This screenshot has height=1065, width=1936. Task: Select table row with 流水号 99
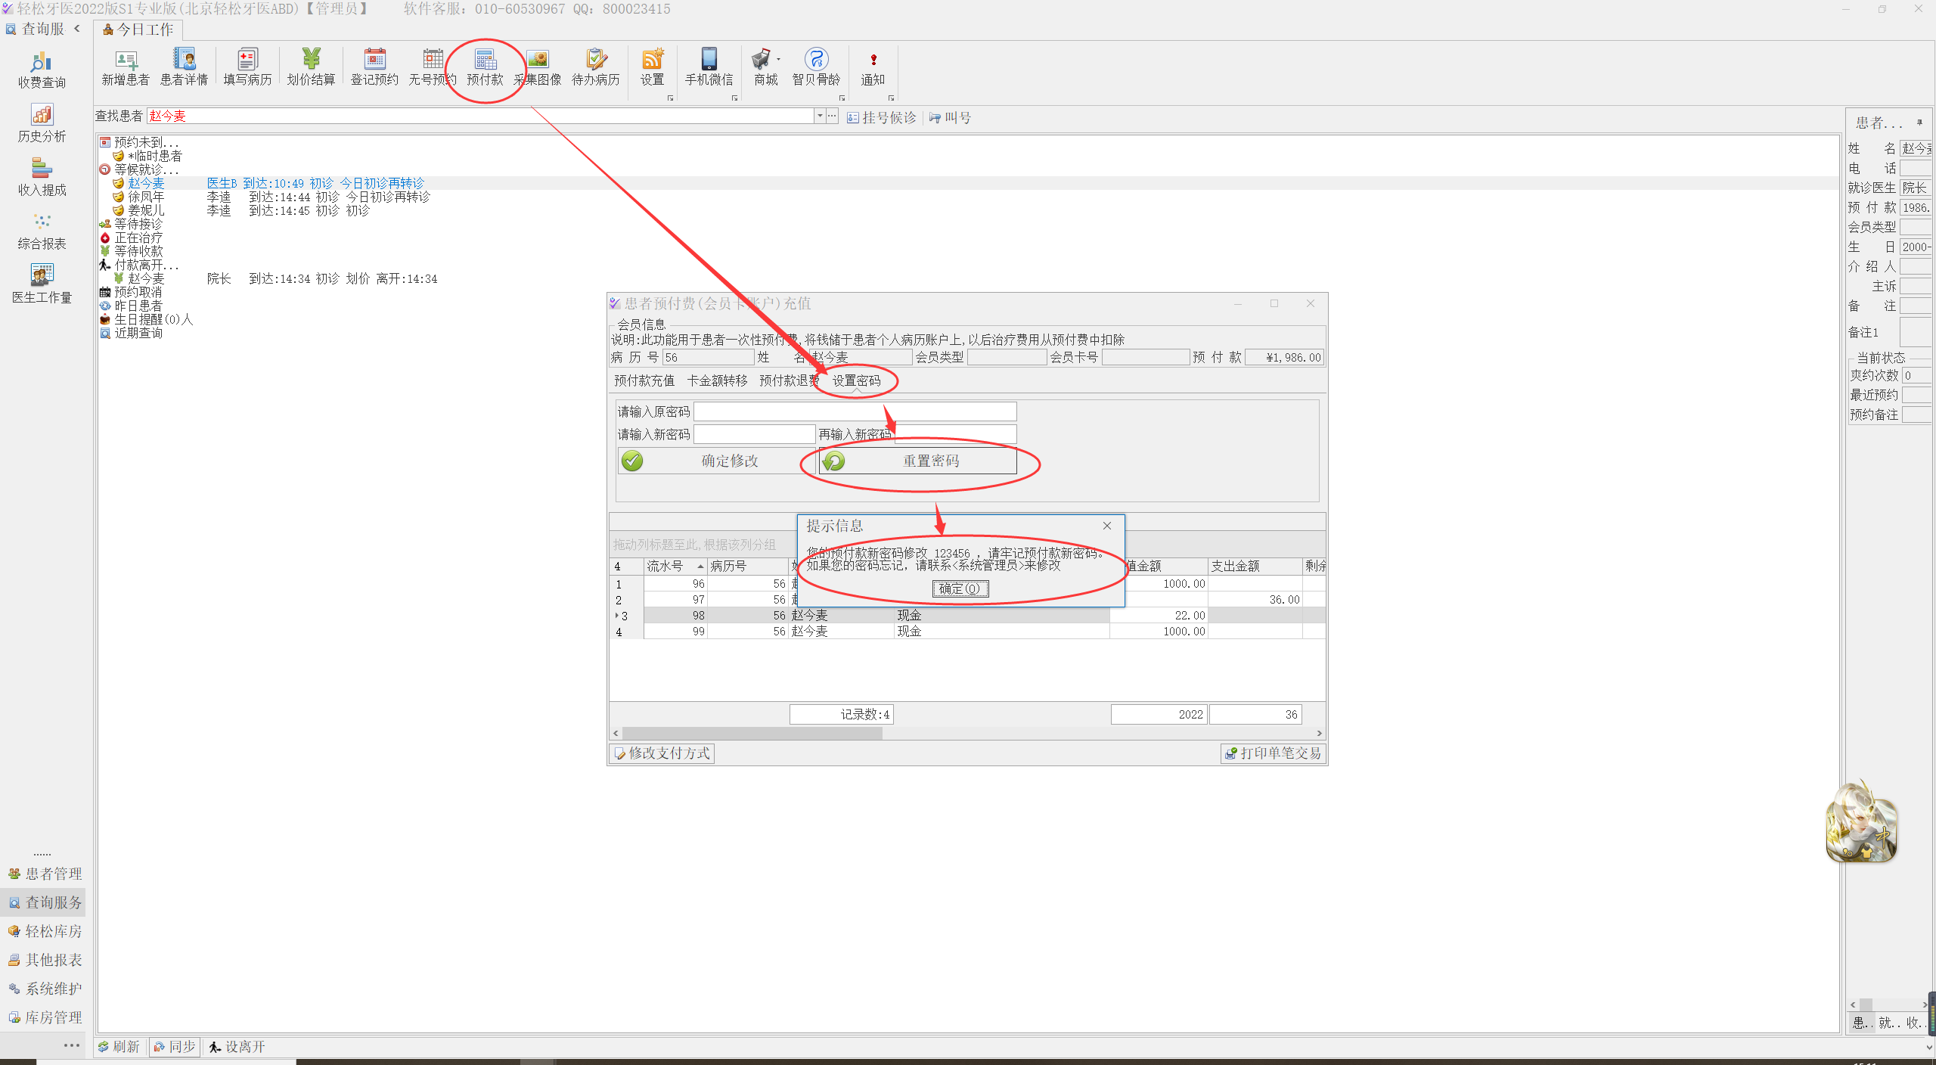tap(967, 632)
